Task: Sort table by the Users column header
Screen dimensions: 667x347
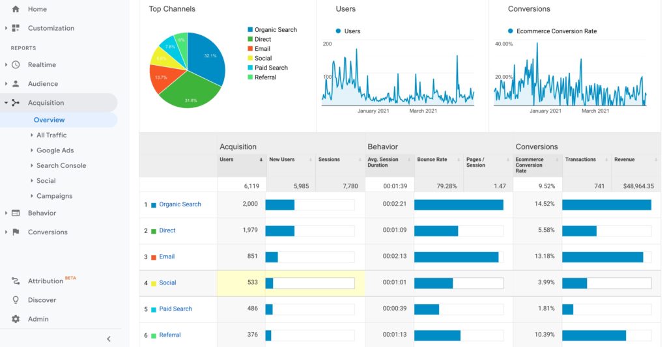Action: coord(227,160)
